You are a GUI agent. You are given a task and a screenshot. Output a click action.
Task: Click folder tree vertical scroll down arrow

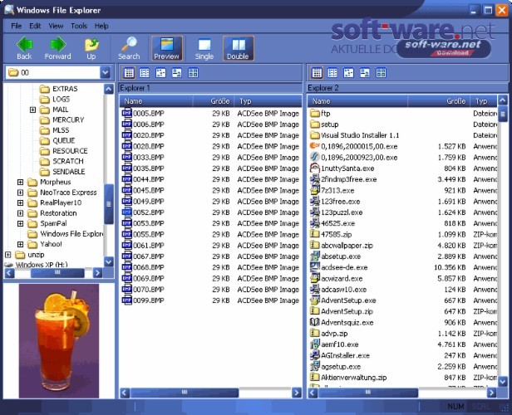coord(109,261)
